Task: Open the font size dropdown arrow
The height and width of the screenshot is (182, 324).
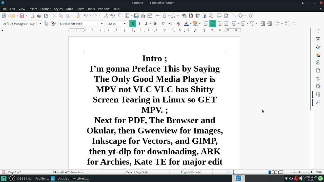Action: (x=125, y=24)
